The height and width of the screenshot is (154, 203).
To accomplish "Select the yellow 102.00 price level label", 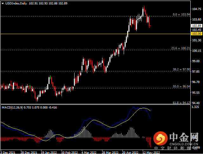I will click(197, 34).
